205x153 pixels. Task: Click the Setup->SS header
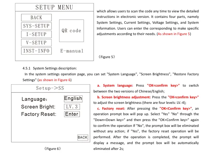pos(50,88)
